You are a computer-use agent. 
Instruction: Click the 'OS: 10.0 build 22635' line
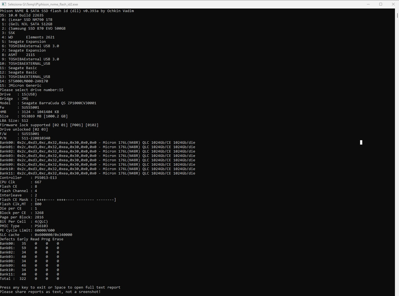(x=21, y=15)
